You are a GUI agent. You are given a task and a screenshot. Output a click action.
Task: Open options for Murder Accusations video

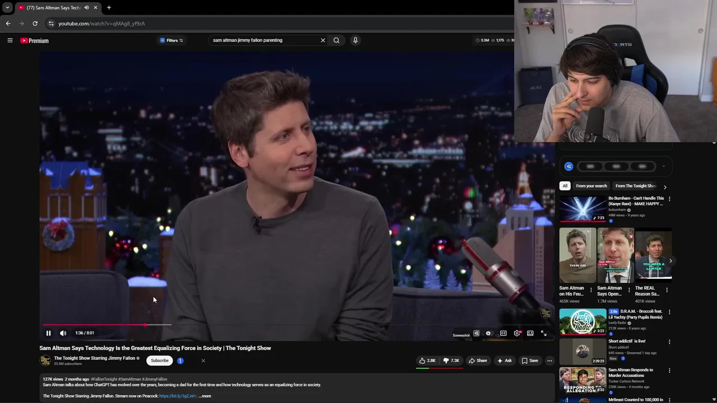click(x=669, y=371)
